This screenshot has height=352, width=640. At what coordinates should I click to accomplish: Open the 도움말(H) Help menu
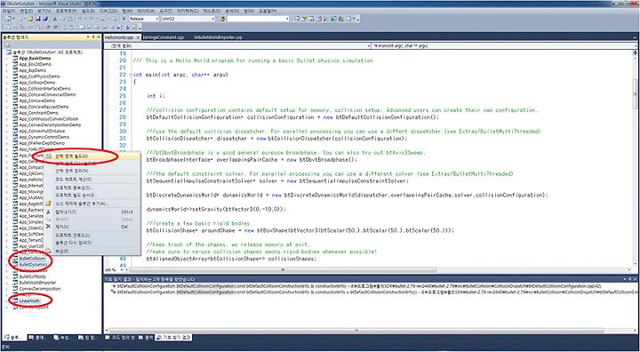tap(268, 11)
